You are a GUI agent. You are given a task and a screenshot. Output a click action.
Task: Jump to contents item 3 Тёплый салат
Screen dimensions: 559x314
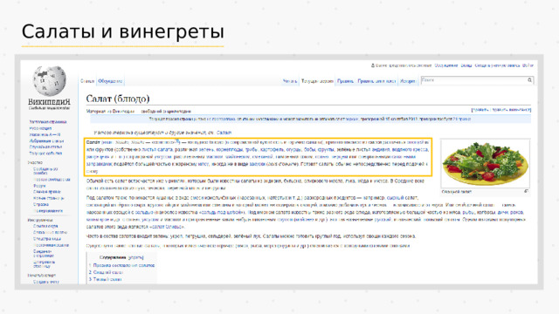(107, 279)
